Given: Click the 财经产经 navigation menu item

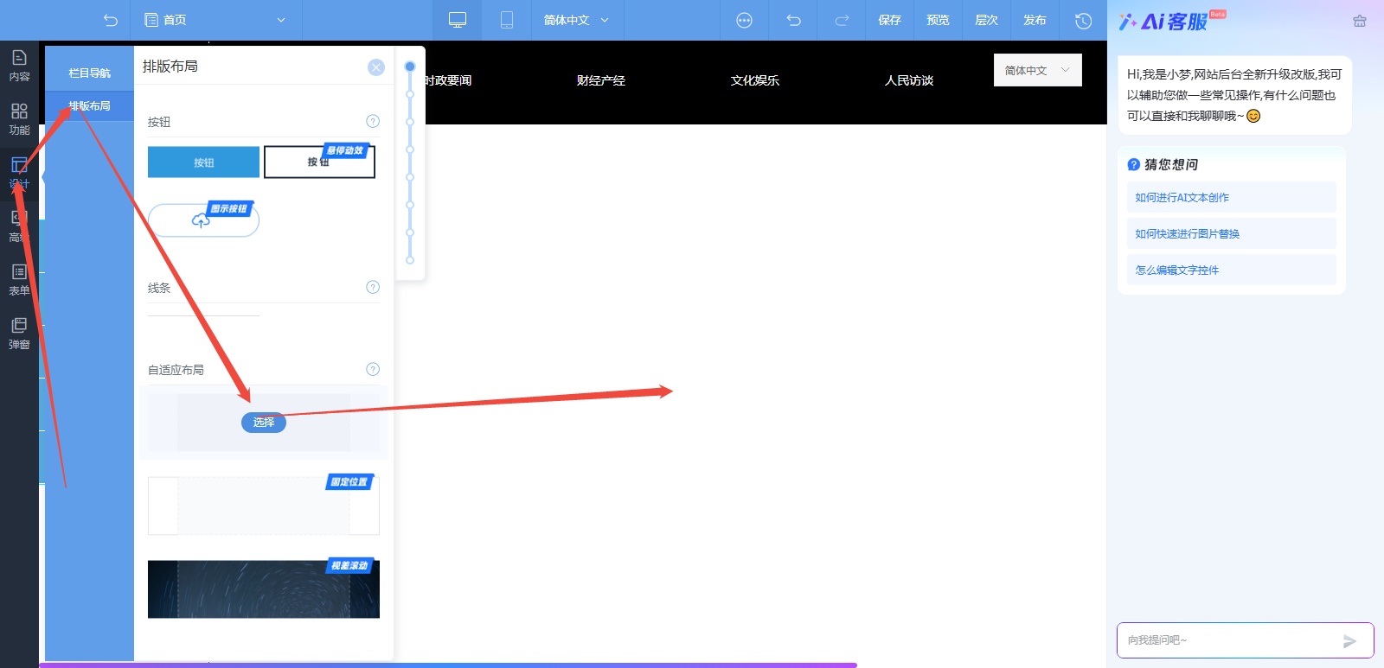Looking at the screenshot, I should pyautogui.click(x=600, y=80).
